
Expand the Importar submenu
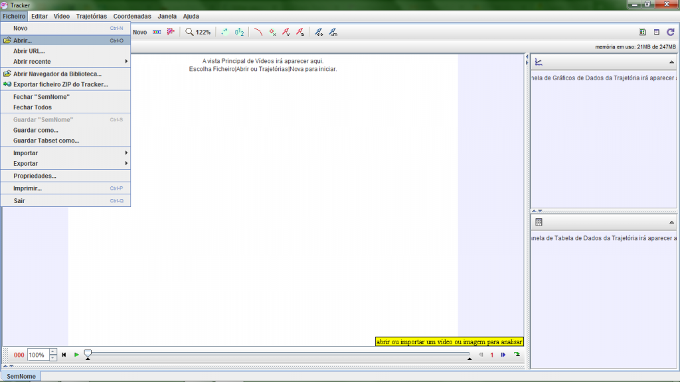65,153
